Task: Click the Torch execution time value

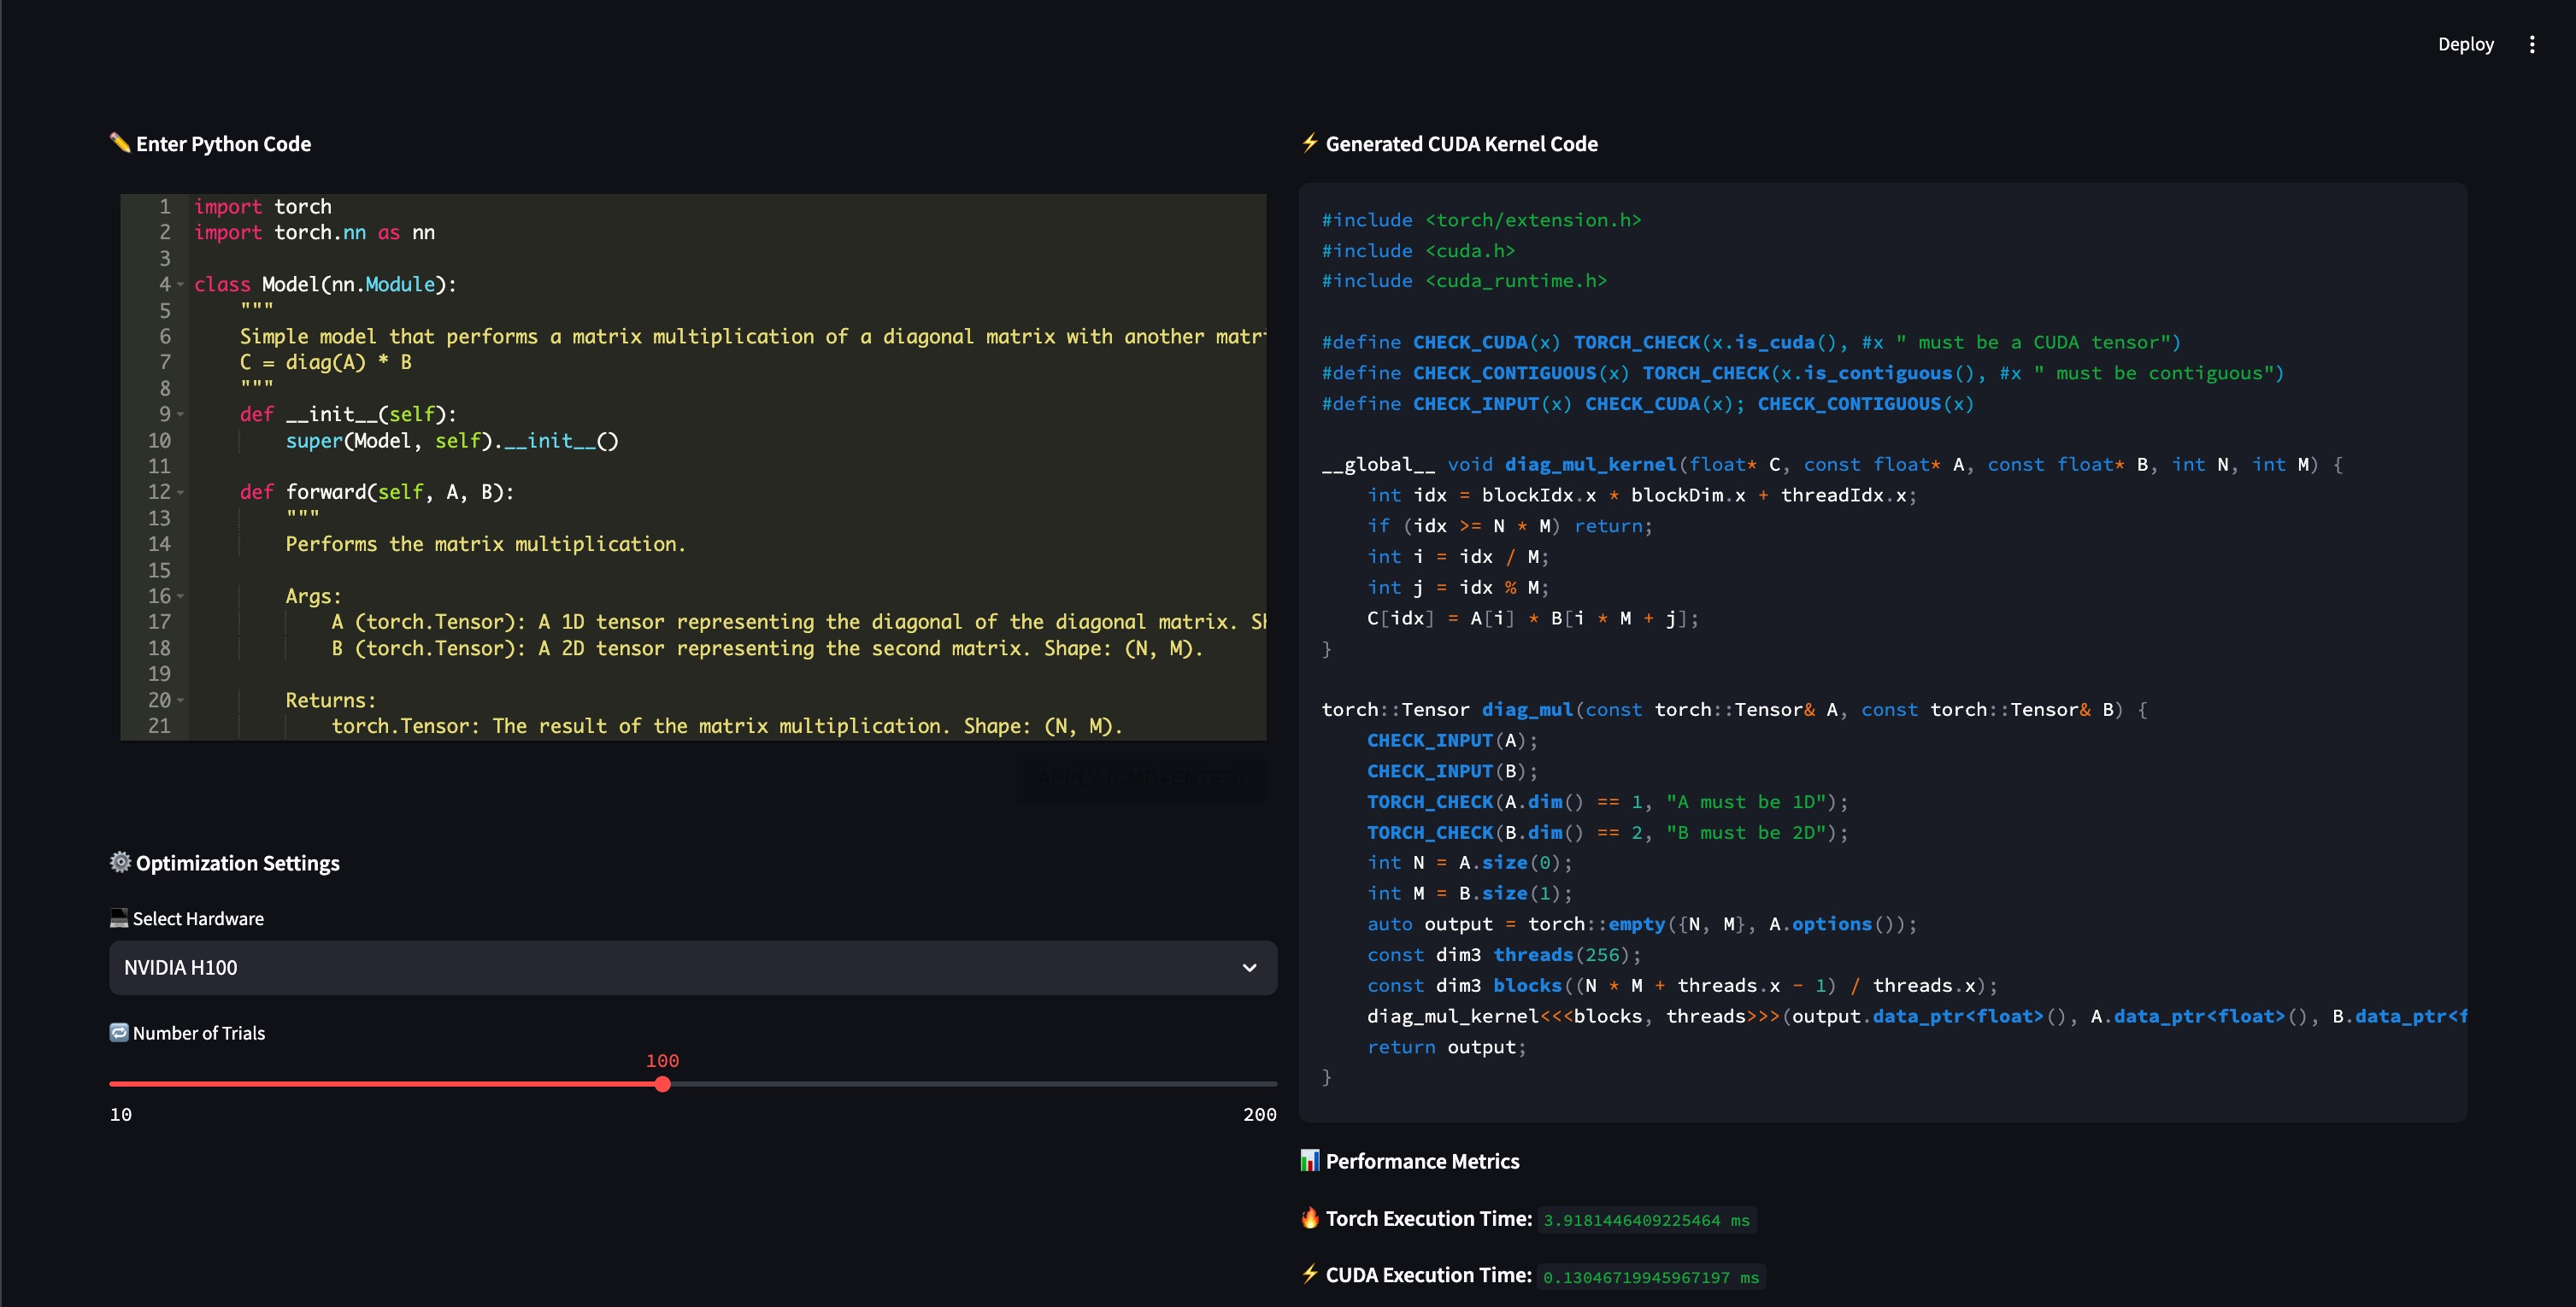Action: [1646, 1220]
